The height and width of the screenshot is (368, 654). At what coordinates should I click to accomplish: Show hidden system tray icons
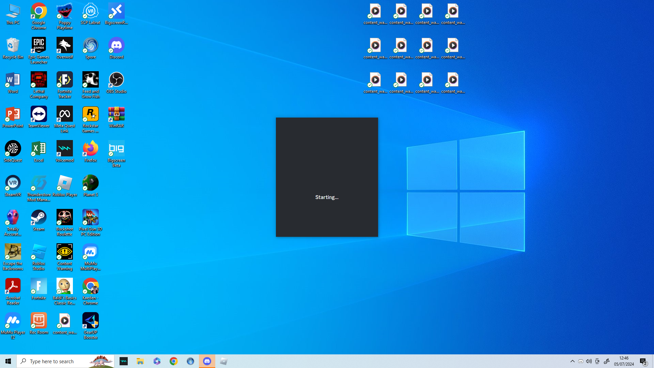point(572,361)
